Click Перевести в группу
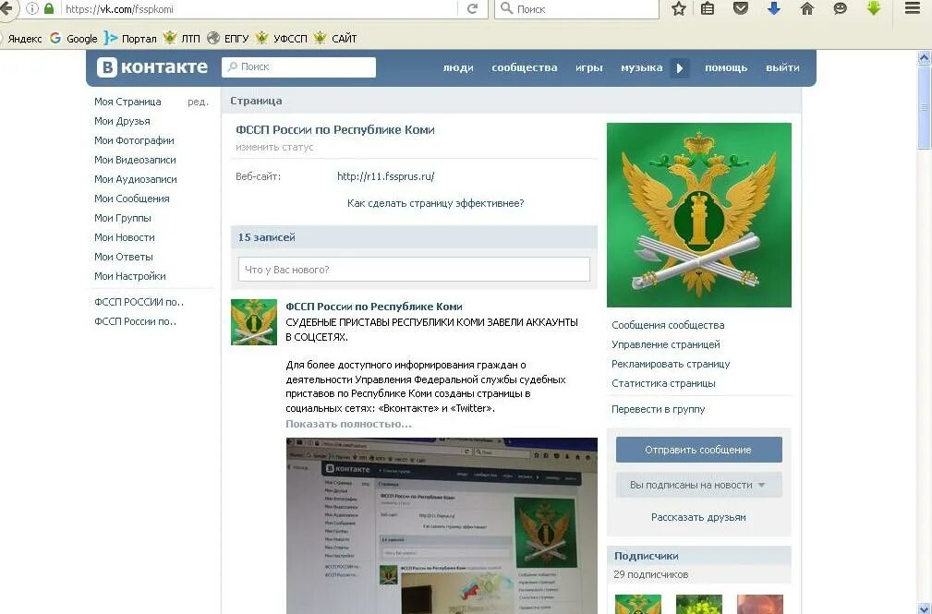Image resolution: width=932 pixels, height=614 pixels. (x=658, y=409)
